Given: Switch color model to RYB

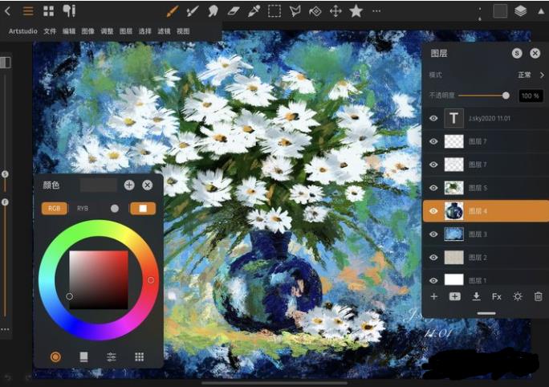Looking at the screenshot, I should (83, 209).
